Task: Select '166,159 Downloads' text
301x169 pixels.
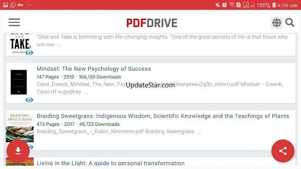Action: [100, 77]
